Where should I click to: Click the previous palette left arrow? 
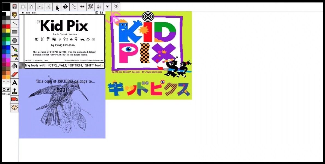tap(4, 81)
